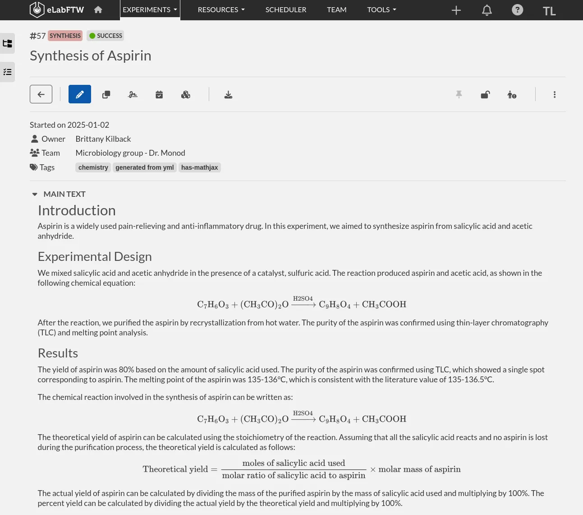The width and height of the screenshot is (583, 515).
Task: Click the chemistry tag
Action: (93, 167)
